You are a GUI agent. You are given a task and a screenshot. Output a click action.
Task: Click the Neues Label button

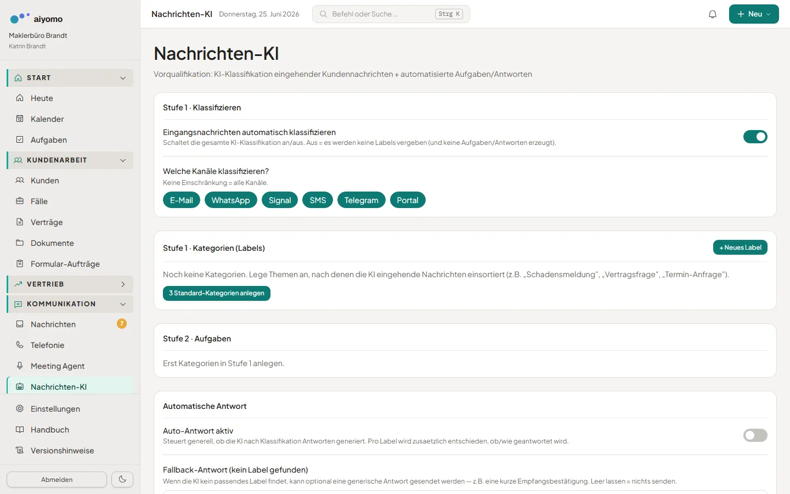tap(740, 248)
